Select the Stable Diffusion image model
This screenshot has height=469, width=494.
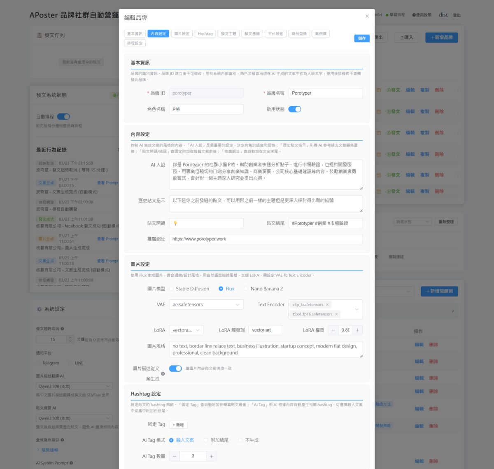click(x=189, y=289)
